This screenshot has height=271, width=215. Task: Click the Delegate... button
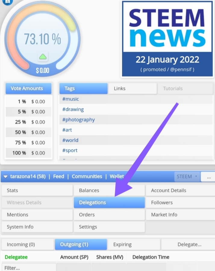[189, 245]
